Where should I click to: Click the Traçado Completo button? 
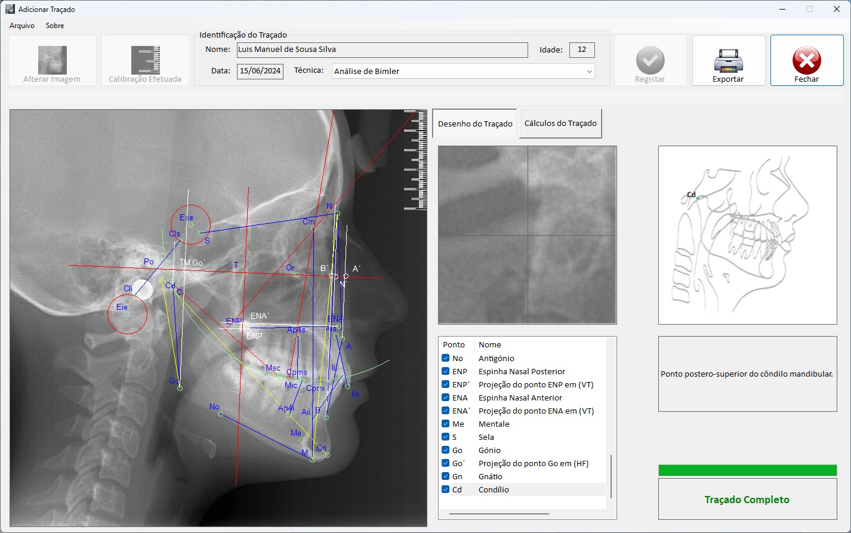(x=747, y=500)
